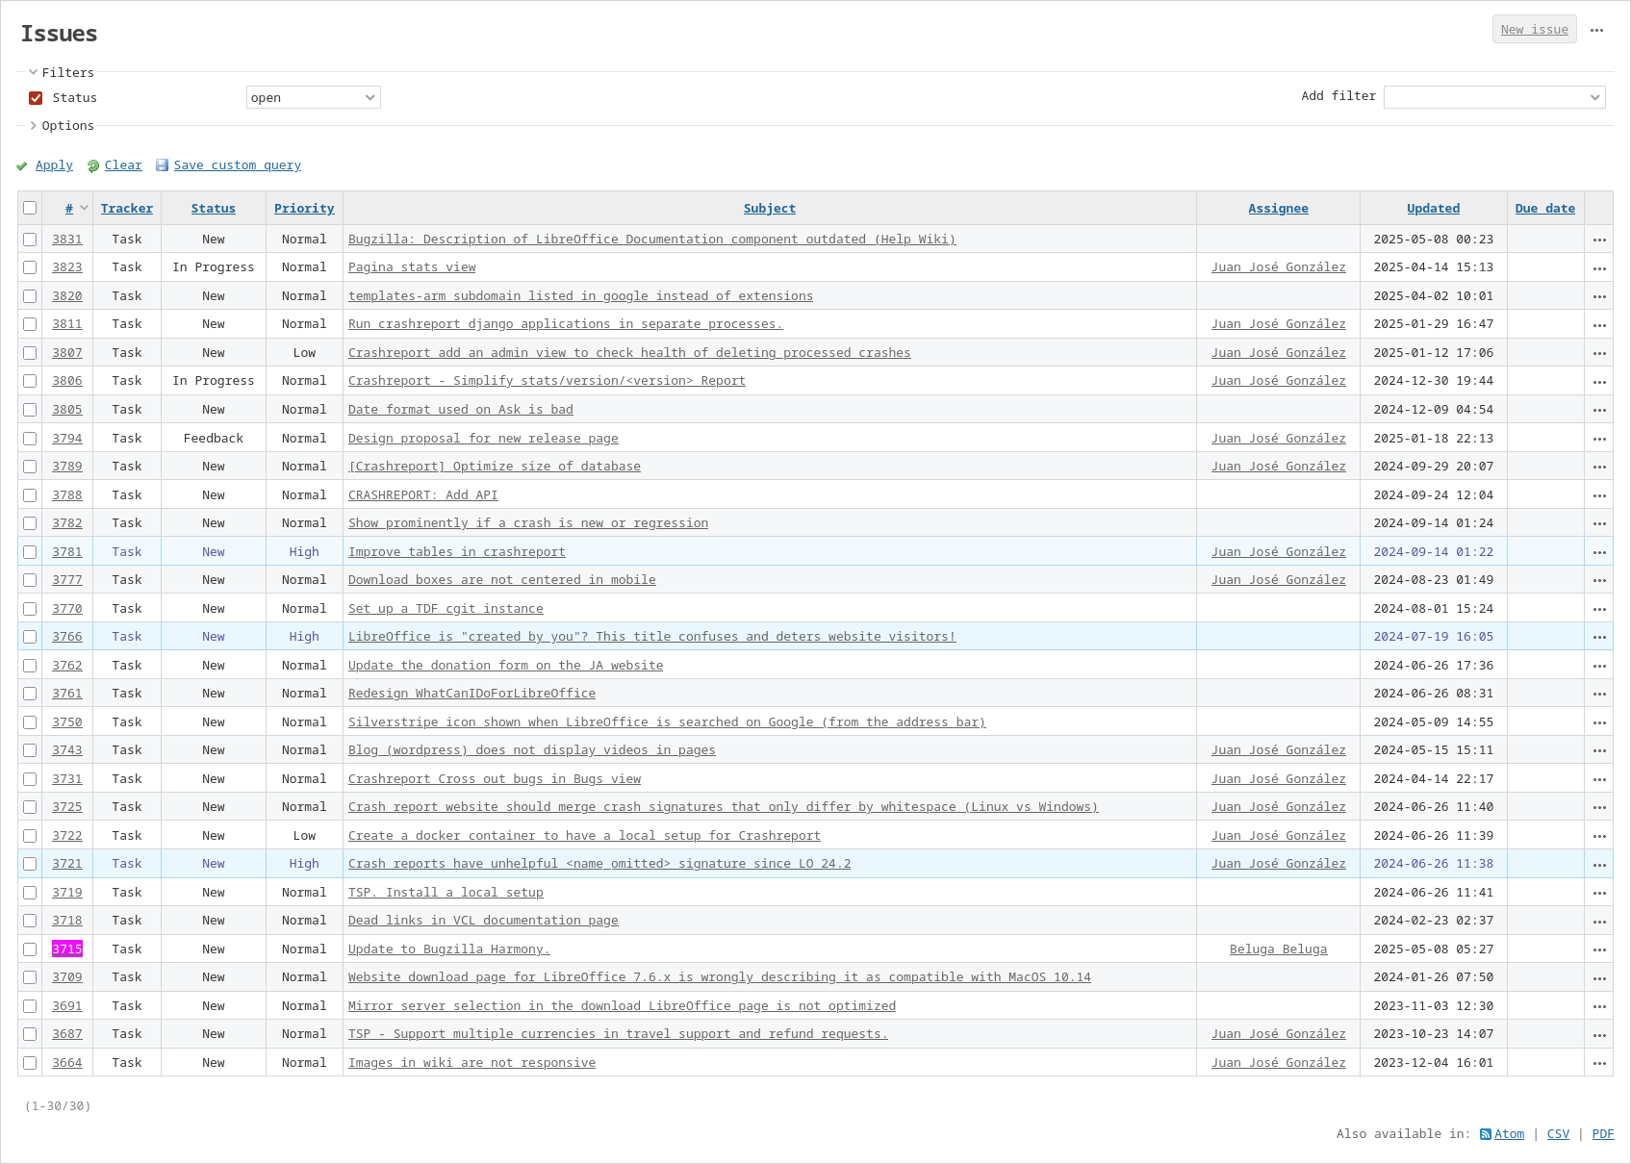Click the Save custom query disk icon
The image size is (1631, 1164).
[x=162, y=165]
